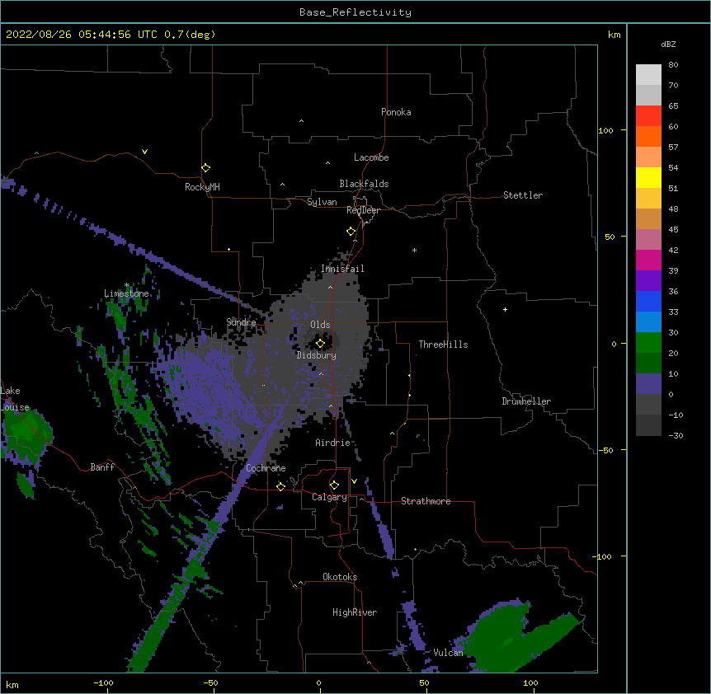The width and height of the screenshot is (711, 694).
Task: Pick the 10–0 dBZ slate-purple legend swatch
Action: click(648, 384)
